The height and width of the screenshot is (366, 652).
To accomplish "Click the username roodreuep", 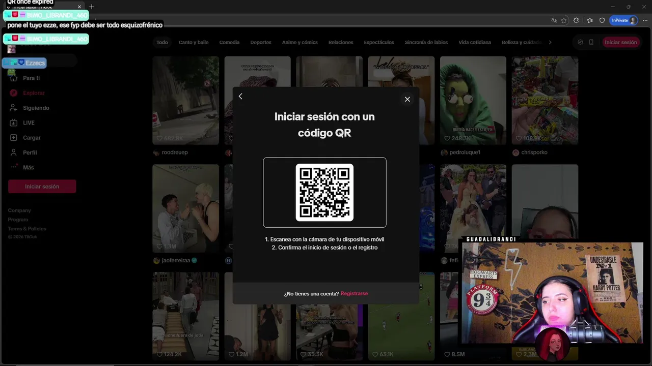I will pos(175,152).
